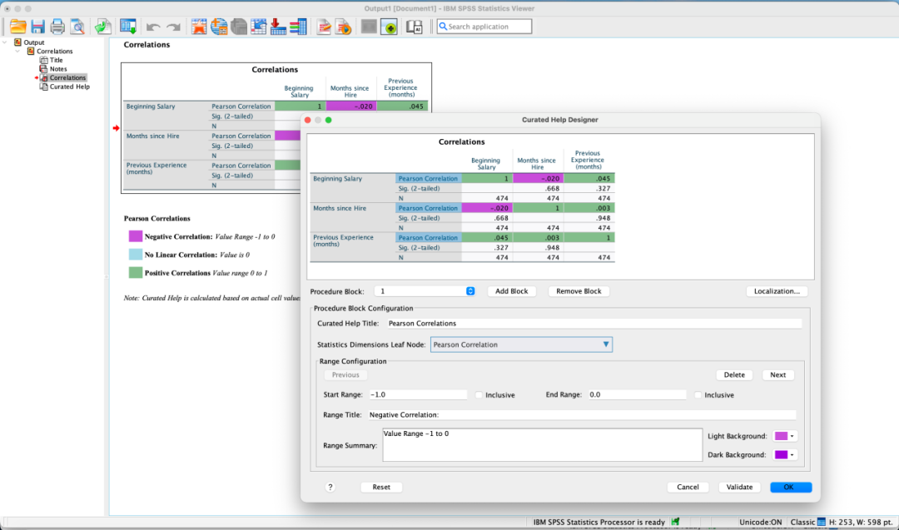This screenshot has height=530, width=899.
Task: Pick the Light Background color swatch
Action: coord(784,436)
